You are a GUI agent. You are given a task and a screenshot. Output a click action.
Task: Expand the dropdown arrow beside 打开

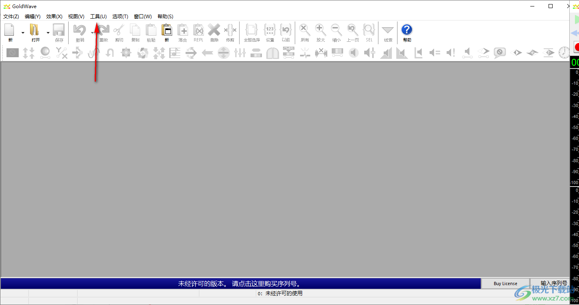click(x=48, y=32)
